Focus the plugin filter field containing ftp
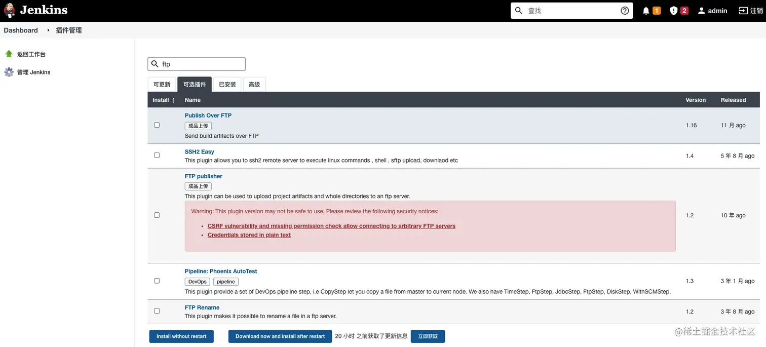This screenshot has height=347, width=766. click(x=197, y=64)
